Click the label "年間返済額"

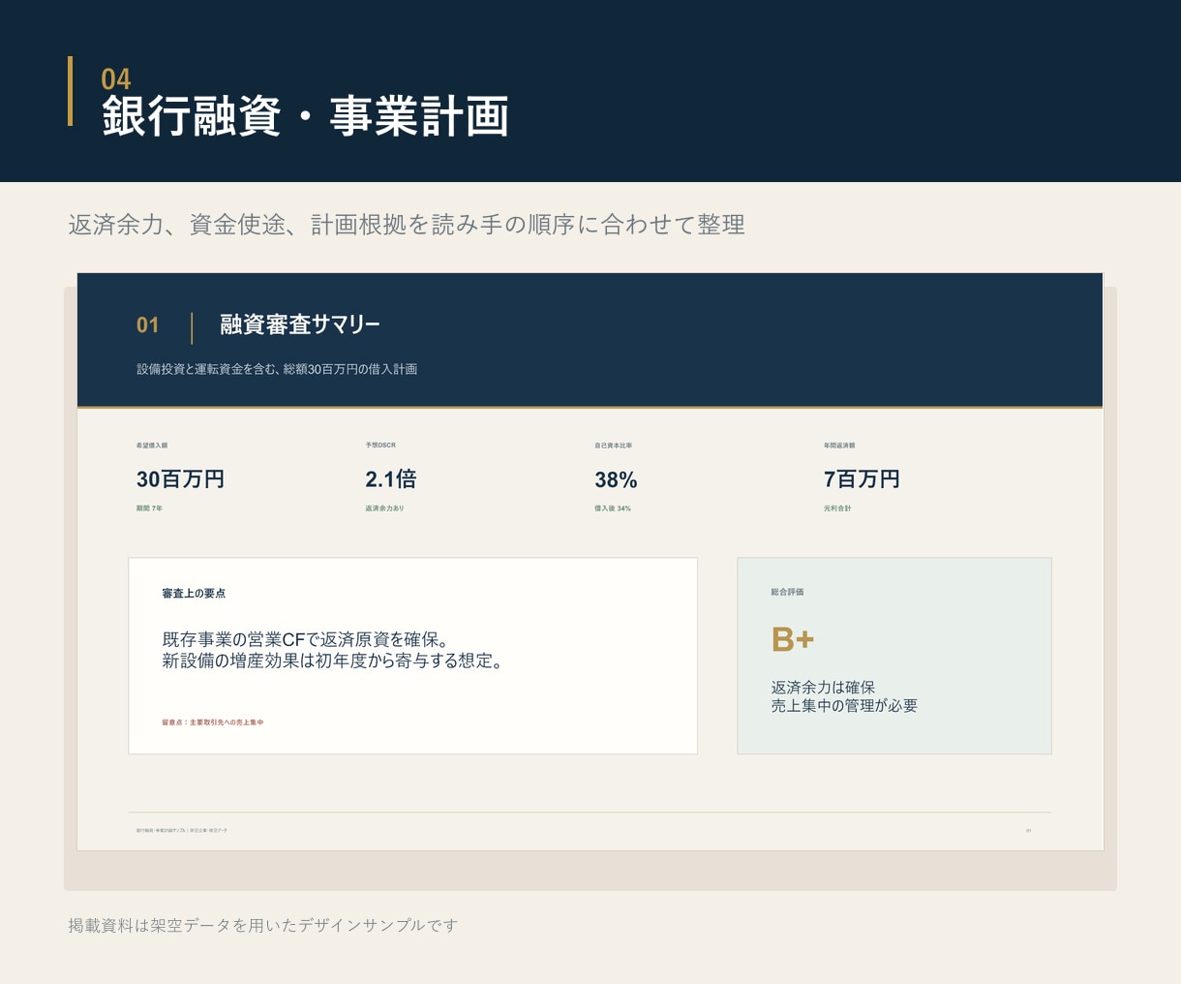click(x=839, y=446)
